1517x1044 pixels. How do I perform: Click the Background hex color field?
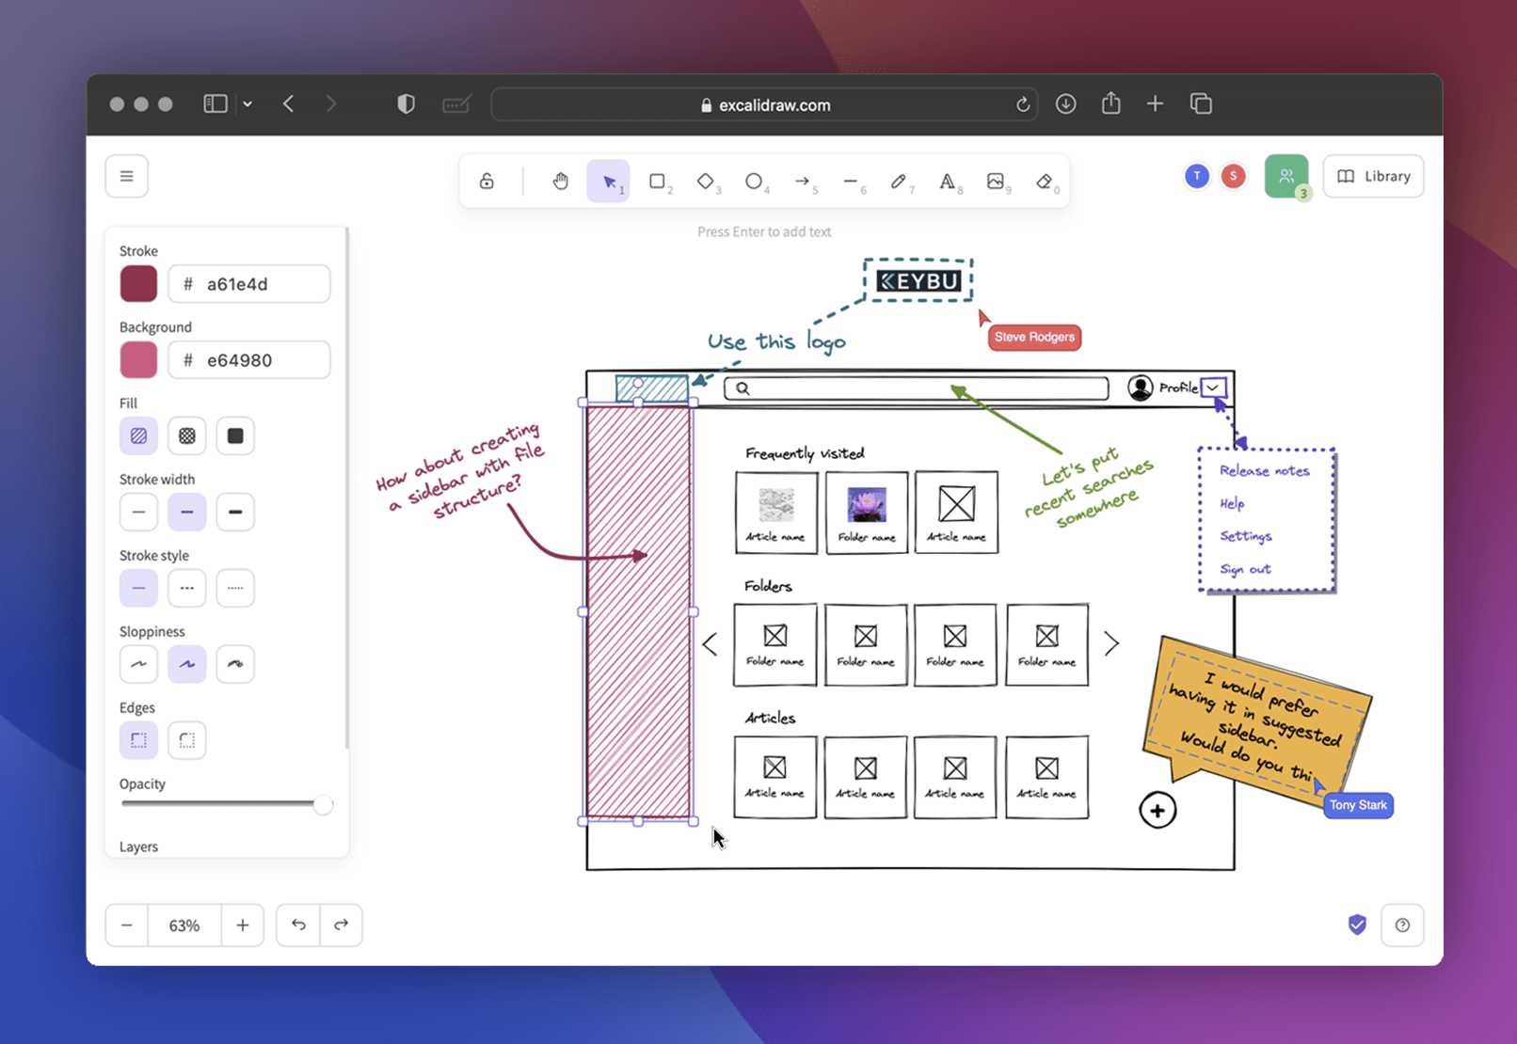click(x=249, y=360)
